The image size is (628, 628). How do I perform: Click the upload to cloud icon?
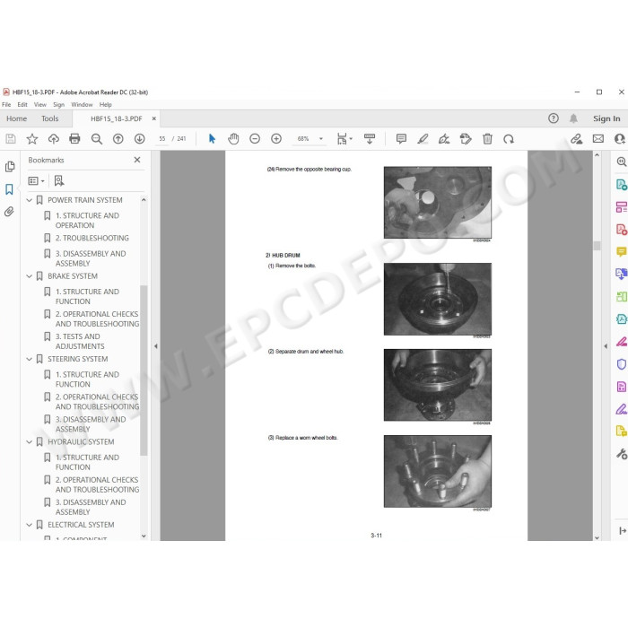tap(53, 139)
